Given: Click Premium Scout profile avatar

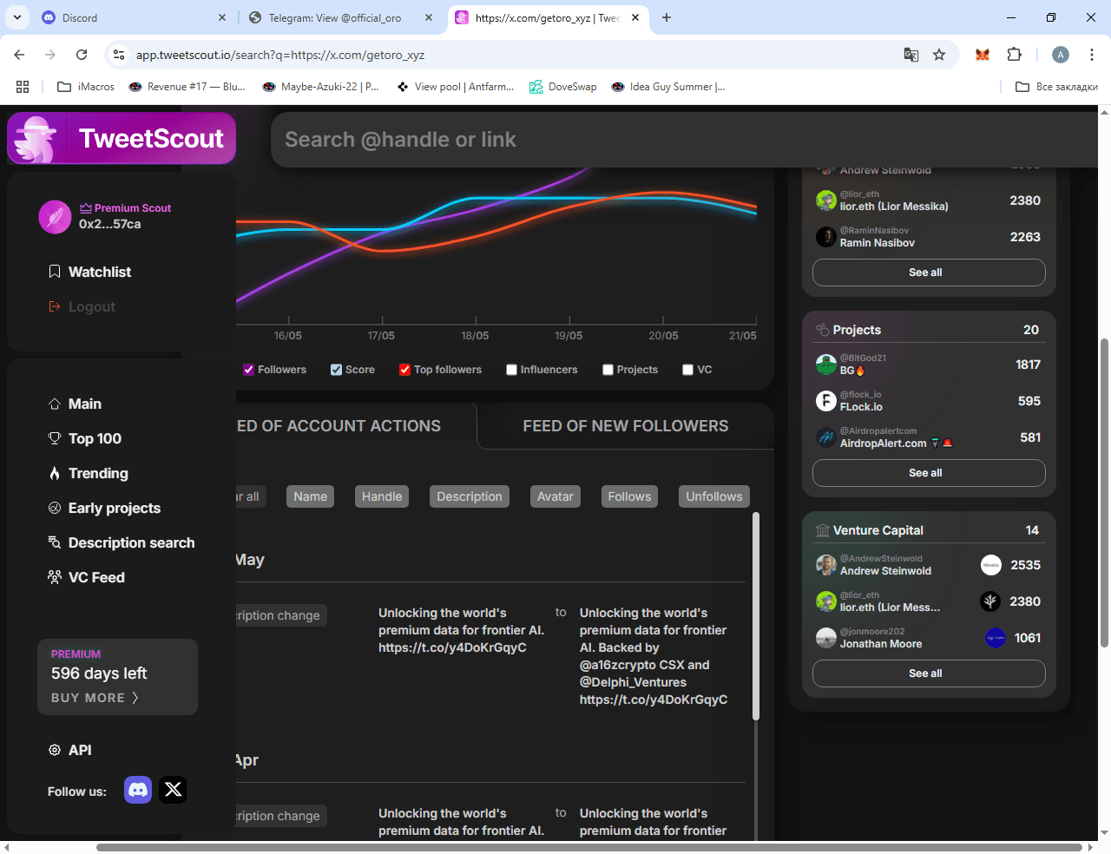Looking at the screenshot, I should coord(55,217).
